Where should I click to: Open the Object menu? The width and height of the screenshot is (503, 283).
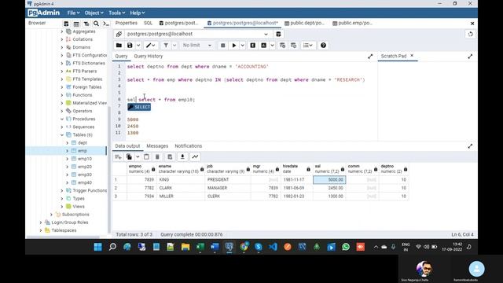pyautogui.click(x=94, y=13)
